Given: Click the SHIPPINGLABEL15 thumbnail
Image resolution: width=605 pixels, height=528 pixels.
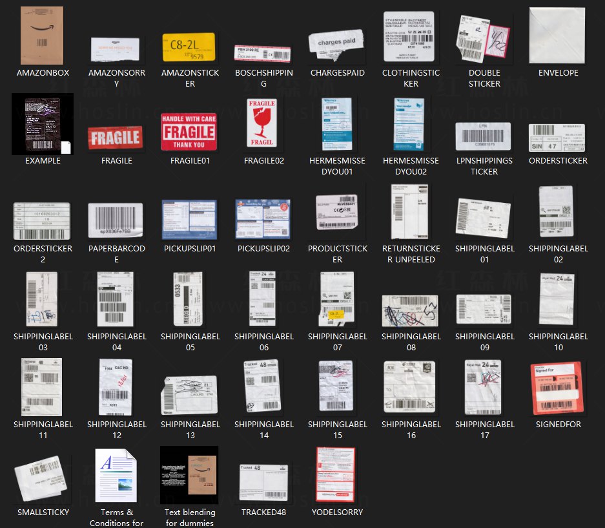Looking at the screenshot, I should coord(336,385).
